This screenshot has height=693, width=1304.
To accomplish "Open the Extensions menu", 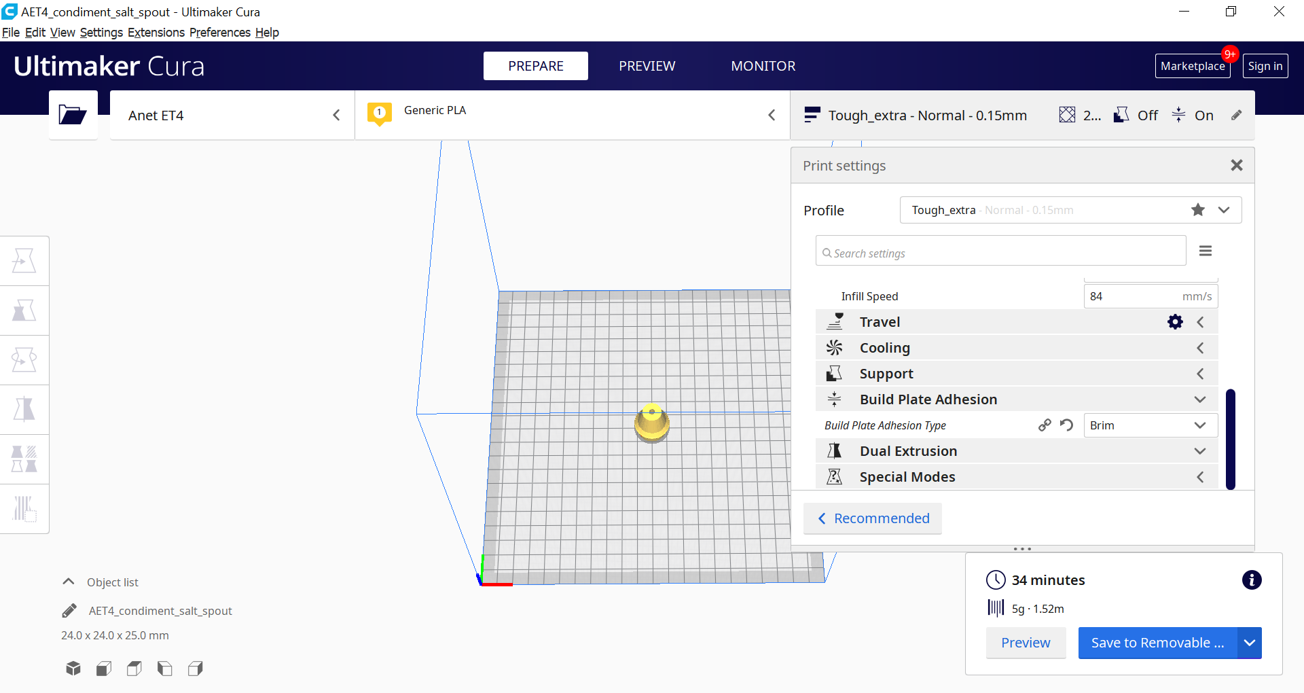I will pos(156,33).
